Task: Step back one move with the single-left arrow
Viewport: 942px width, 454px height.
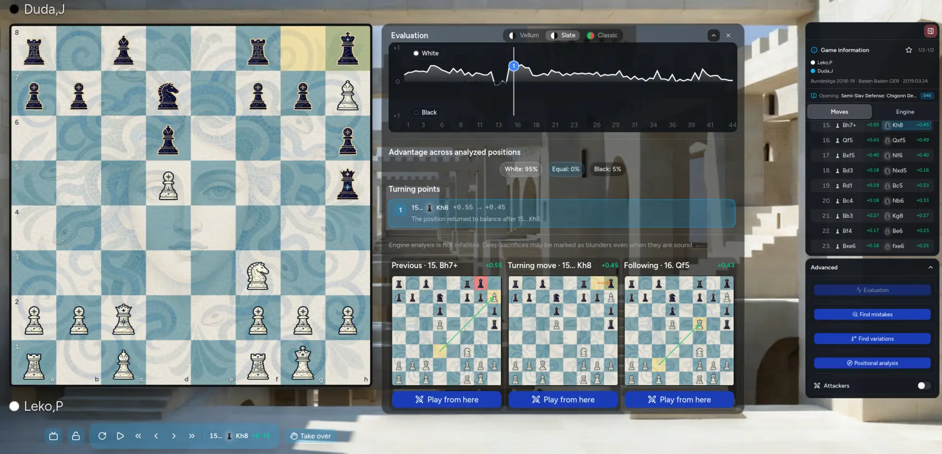Action: point(156,436)
